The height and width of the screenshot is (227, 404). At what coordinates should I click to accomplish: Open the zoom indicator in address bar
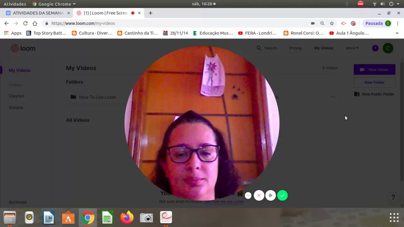coord(322,23)
